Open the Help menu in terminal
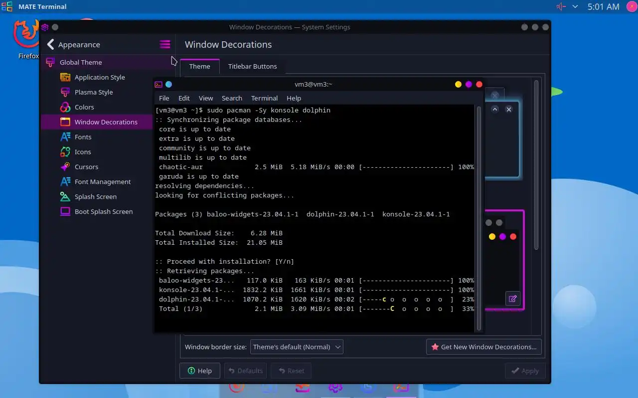638x398 pixels. coord(294,98)
